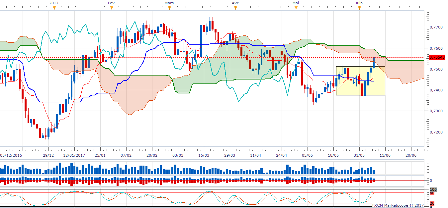Click the Juin month label
Viewport: 448px width, 208px height.
click(x=359, y=3)
